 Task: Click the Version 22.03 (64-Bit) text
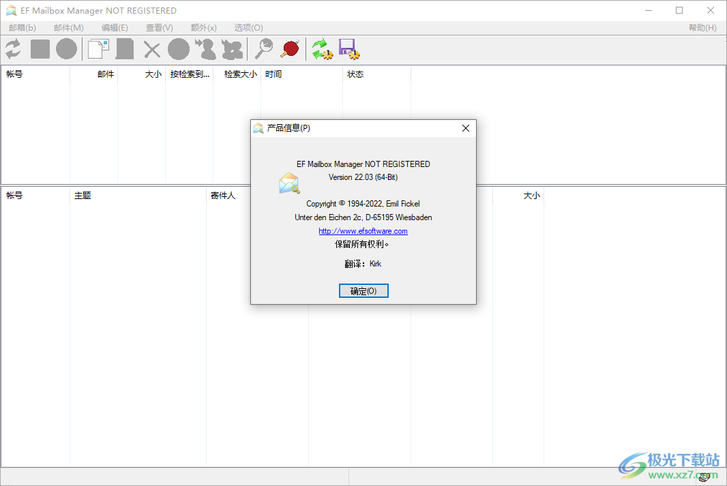[x=363, y=177]
